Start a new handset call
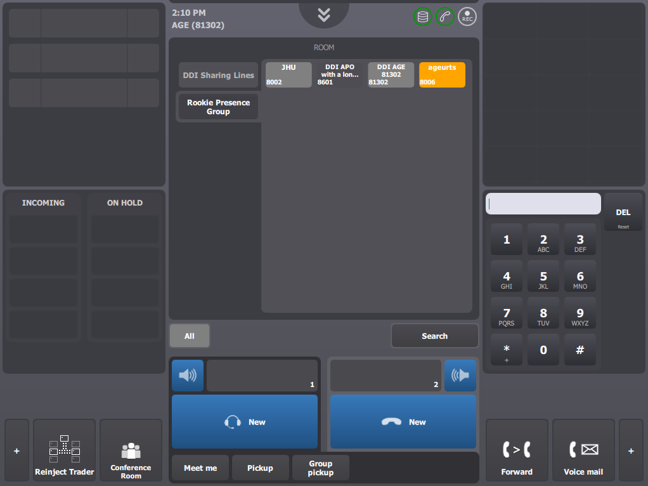 point(403,421)
